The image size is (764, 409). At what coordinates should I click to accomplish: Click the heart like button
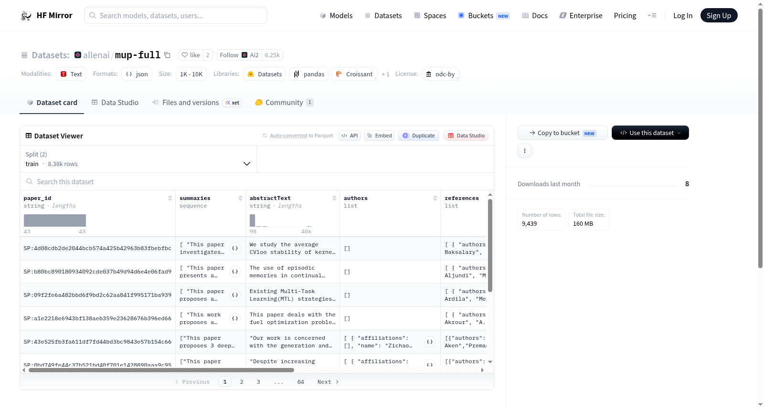click(x=190, y=55)
